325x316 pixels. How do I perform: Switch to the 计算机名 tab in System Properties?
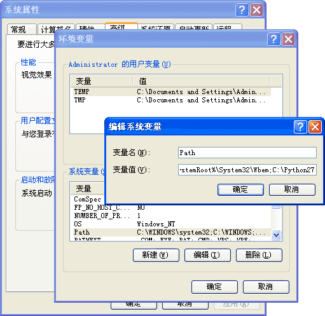56,29
